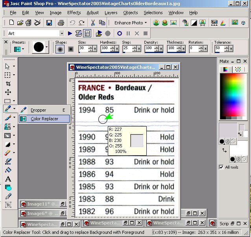Click the Print icon in toolbar
This screenshot has height=237, width=251.
tap(61, 23)
